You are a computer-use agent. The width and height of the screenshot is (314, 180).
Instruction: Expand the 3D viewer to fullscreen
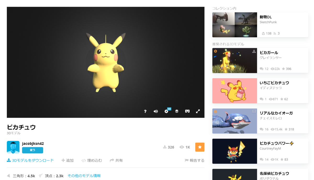click(198, 111)
